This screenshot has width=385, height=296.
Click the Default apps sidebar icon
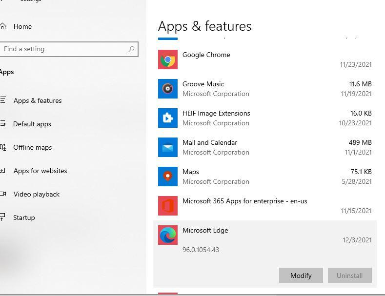pyautogui.click(x=3, y=124)
